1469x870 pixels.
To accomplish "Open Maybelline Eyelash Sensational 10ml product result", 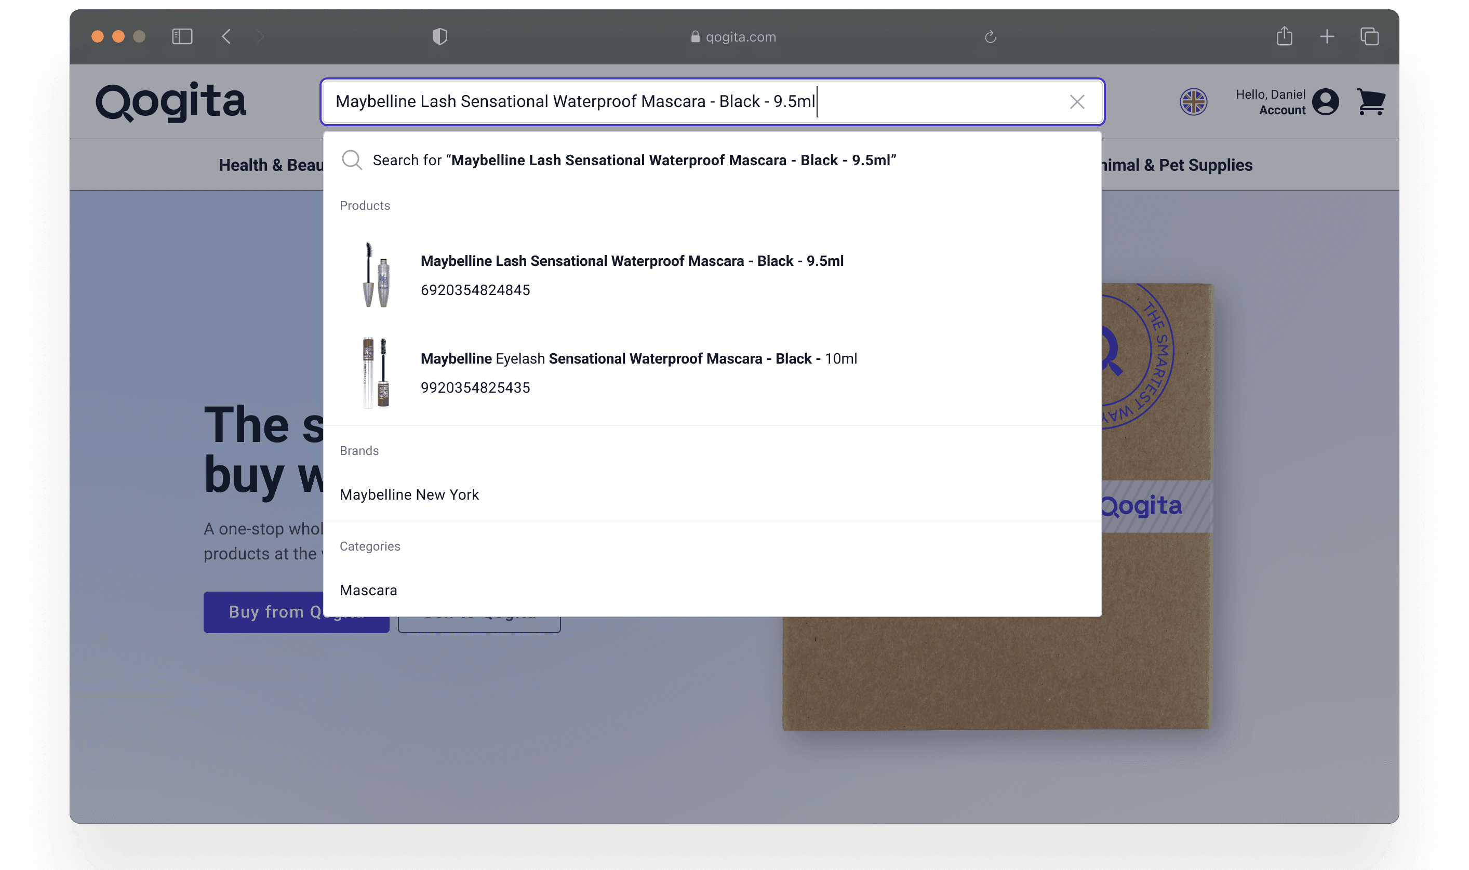I will (712, 373).
